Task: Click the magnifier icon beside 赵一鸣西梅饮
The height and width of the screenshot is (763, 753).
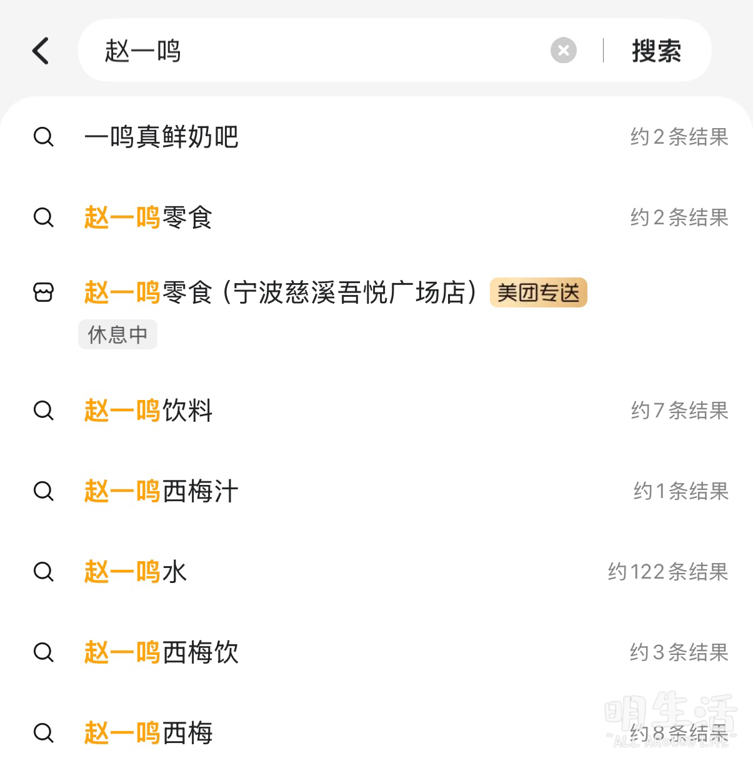Action: tap(43, 652)
